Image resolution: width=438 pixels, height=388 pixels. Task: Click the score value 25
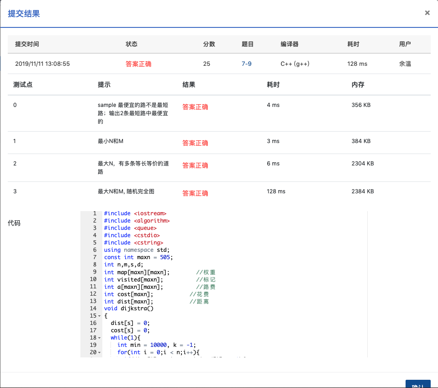click(207, 64)
